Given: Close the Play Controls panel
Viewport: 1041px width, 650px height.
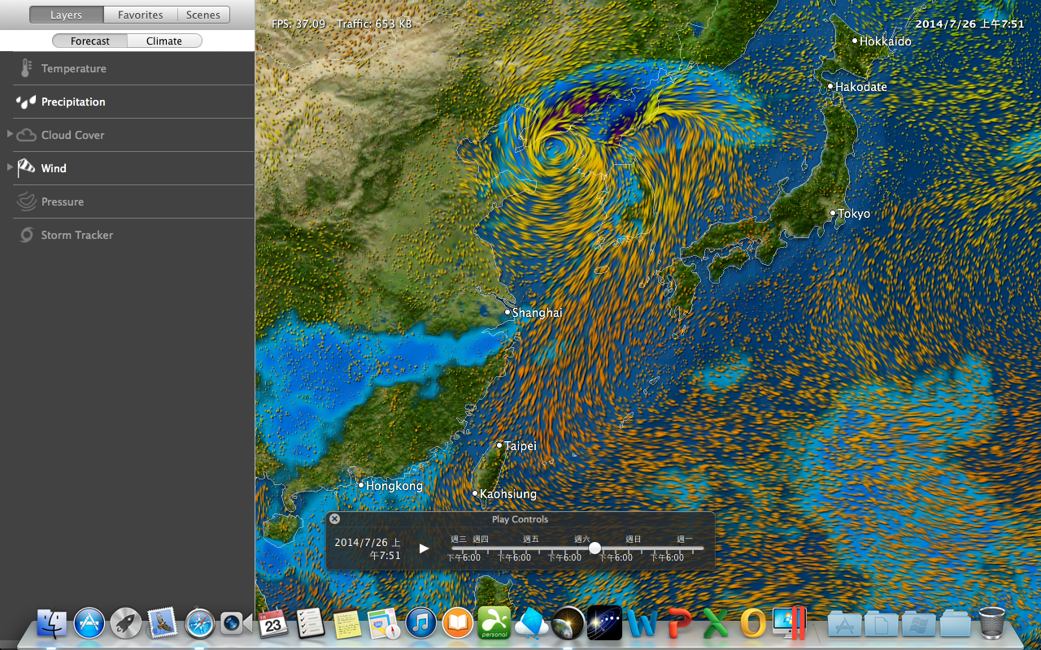Looking at the screenshot, I should click(x=334, y=519).
